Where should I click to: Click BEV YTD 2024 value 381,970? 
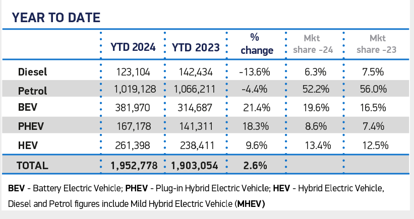pos(132,108)
